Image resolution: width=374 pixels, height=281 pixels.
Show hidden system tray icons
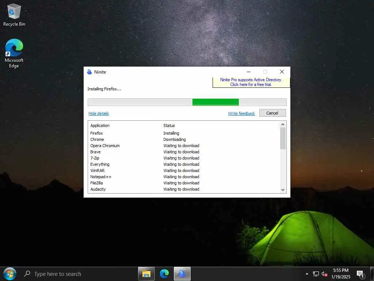[307, 274]
